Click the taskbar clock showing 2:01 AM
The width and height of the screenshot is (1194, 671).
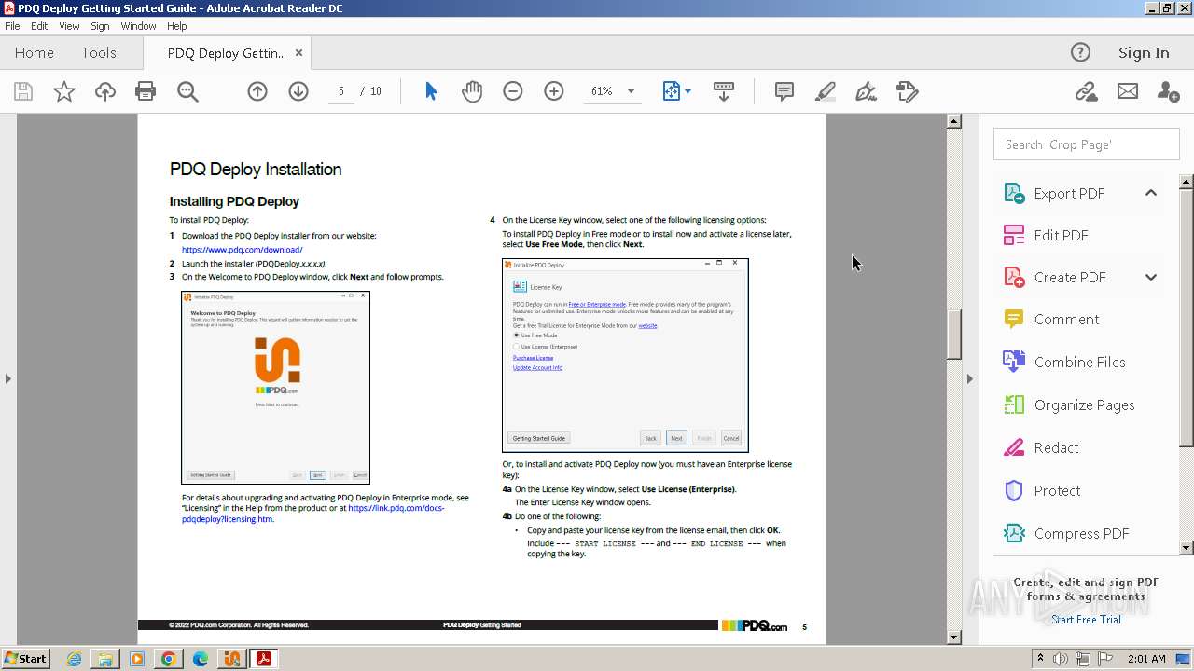point(1145,659)
